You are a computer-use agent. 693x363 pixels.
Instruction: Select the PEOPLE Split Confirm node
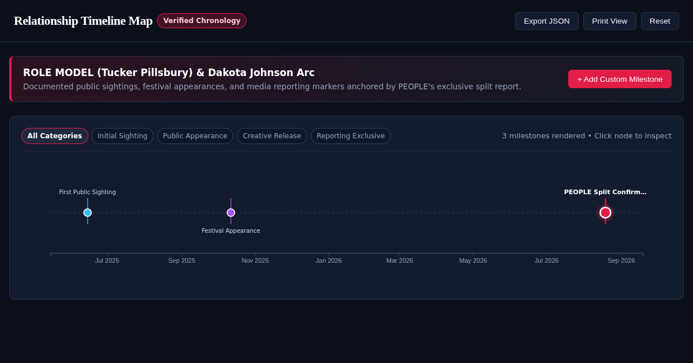coord(605,213)
